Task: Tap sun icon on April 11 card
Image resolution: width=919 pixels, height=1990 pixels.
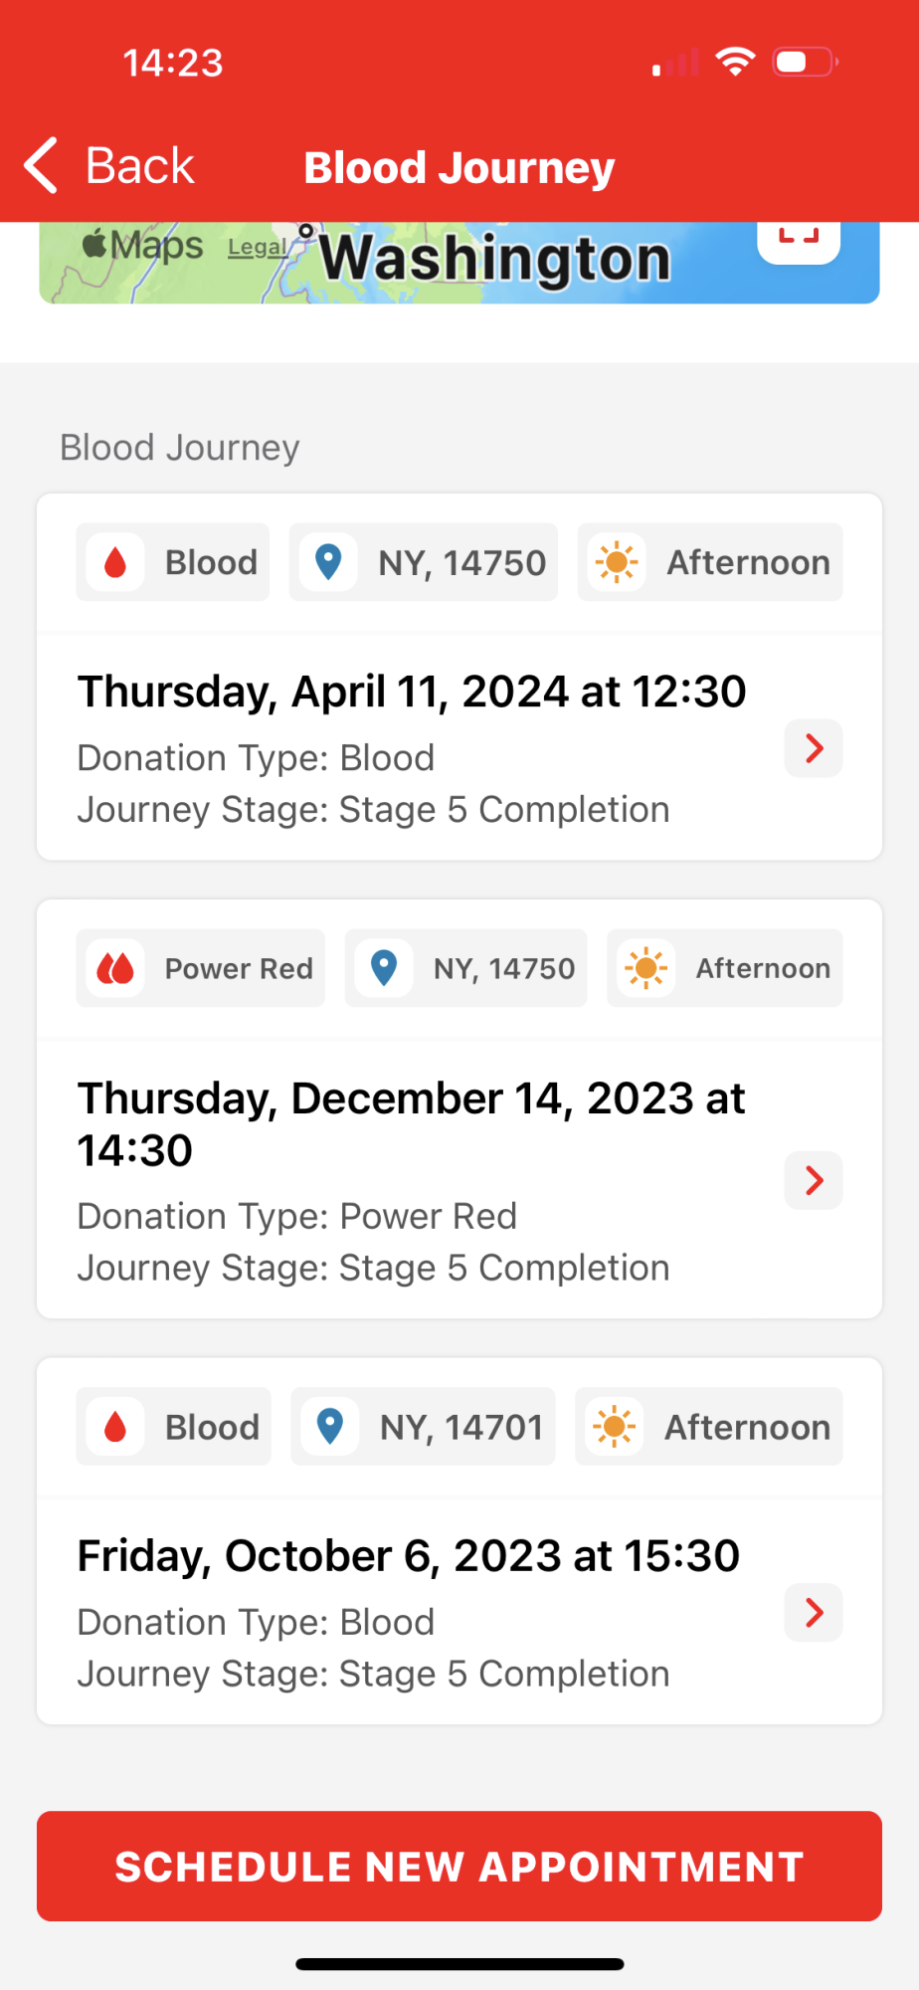Action: [617, 562]
